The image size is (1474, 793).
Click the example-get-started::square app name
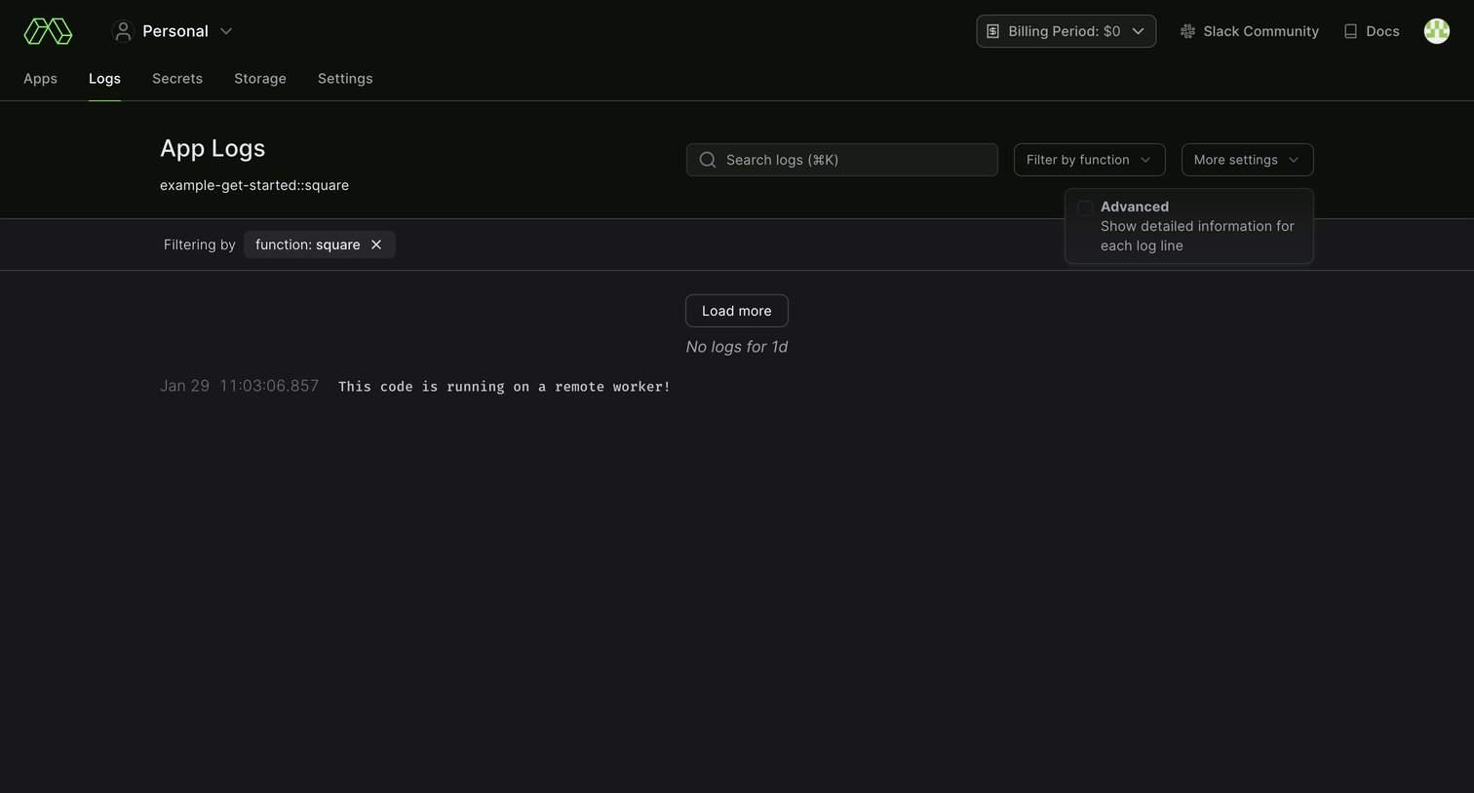(x=254, y=185)
